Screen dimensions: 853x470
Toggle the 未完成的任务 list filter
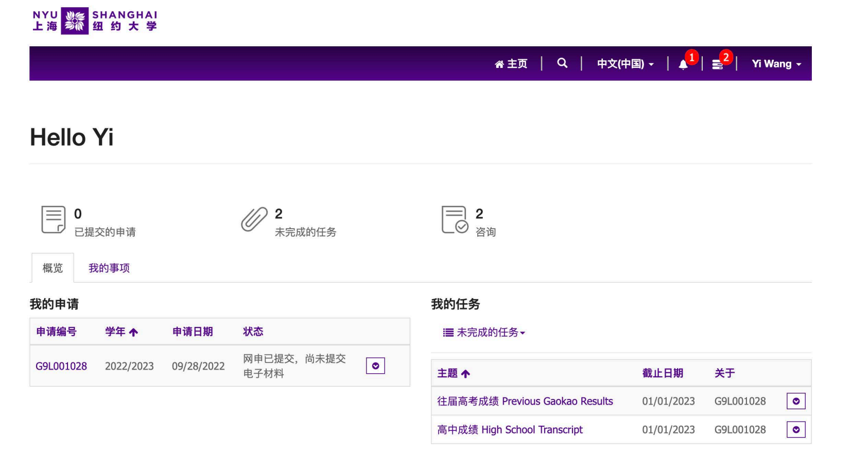pyautogui.click(x=483, y=333)
